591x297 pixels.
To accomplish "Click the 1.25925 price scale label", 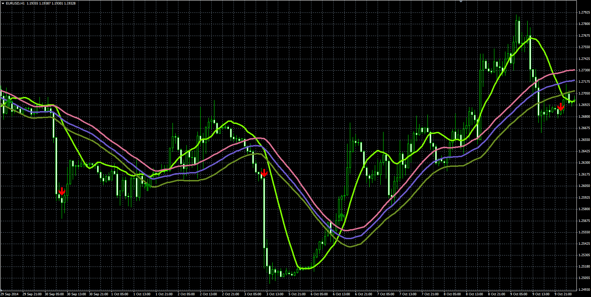I will pyautogui.click(x=584, y=198).
